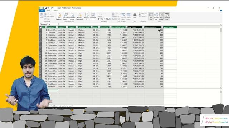Open the Units Sold filter dropdown

coord(111,27)
